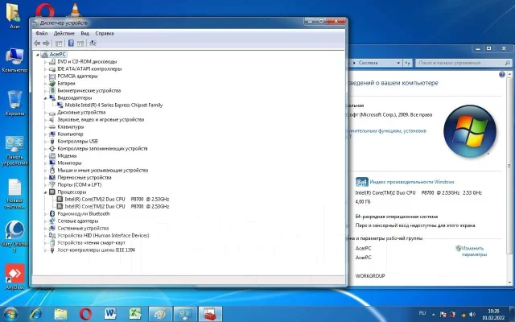This screenshot has width=515, height=322.
Task: Open Internet Explorer from the taskbar
Action: click(35, 314)
